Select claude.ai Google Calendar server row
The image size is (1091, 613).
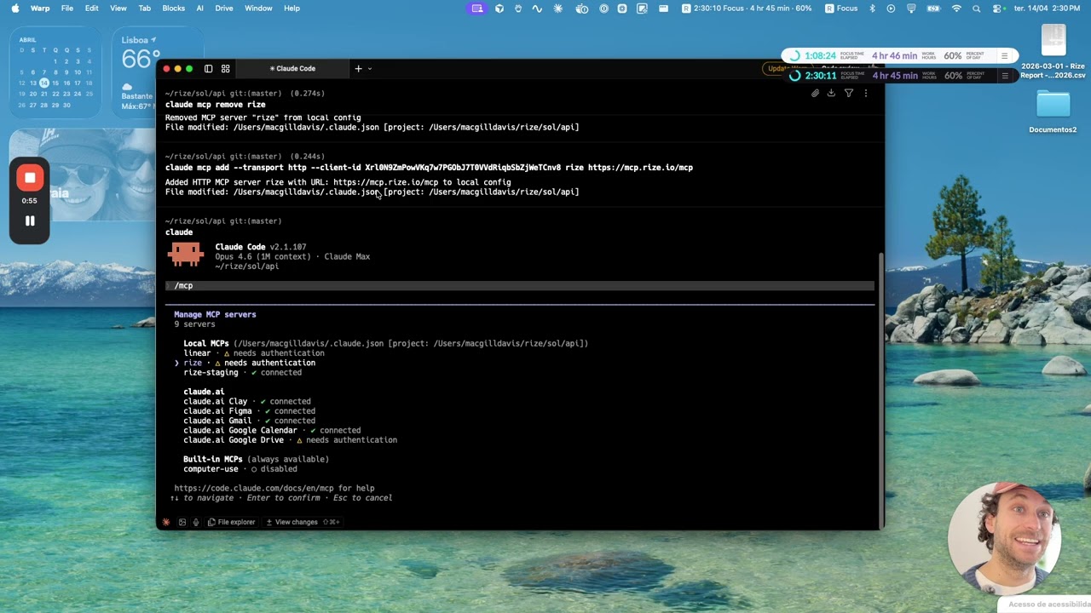tap(271, 431)
